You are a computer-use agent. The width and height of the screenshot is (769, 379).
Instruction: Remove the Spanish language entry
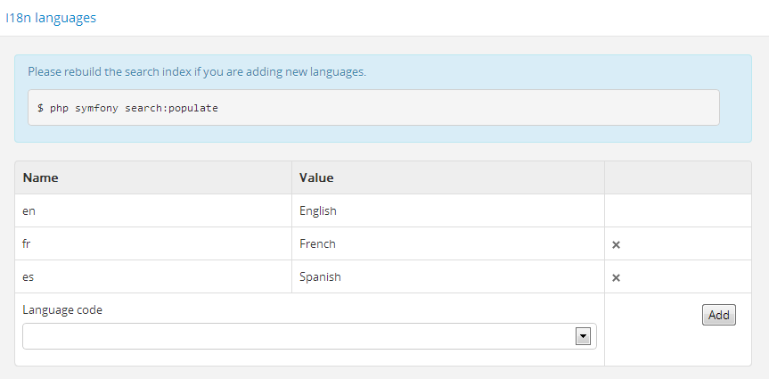(x=616, y=277)
